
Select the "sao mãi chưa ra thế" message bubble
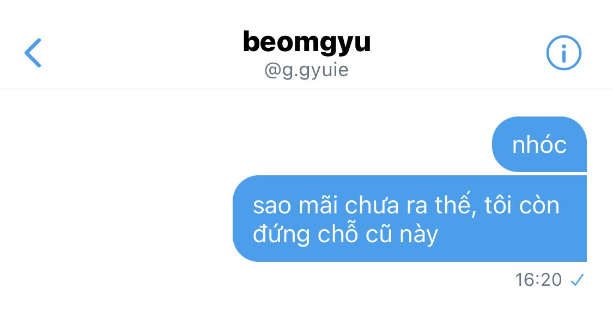point(410,219)
